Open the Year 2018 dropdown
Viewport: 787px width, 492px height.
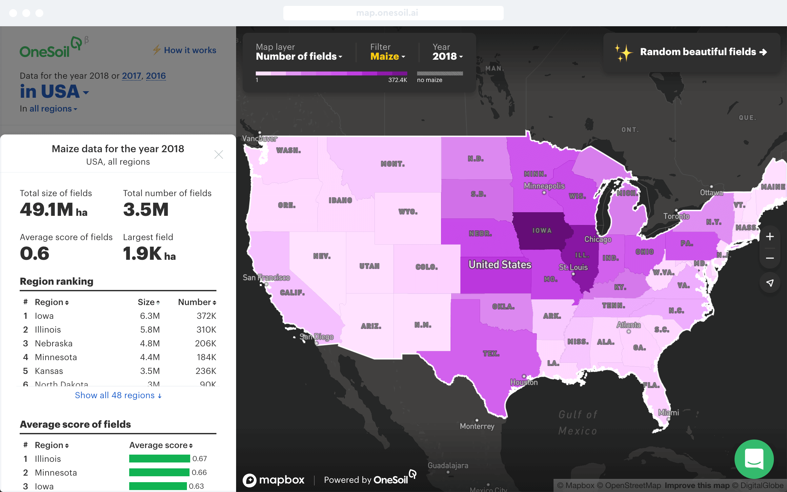(x=448, y=56)
